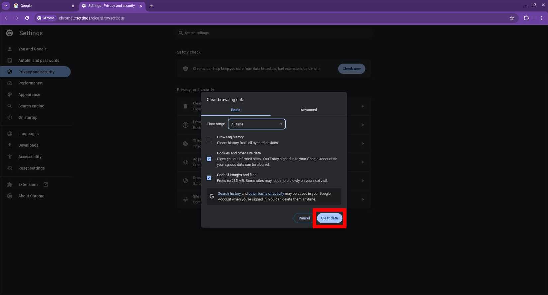Reload the page with refresh icon
The width and height of the screenshot is (548, 295).
click(27, 18)
